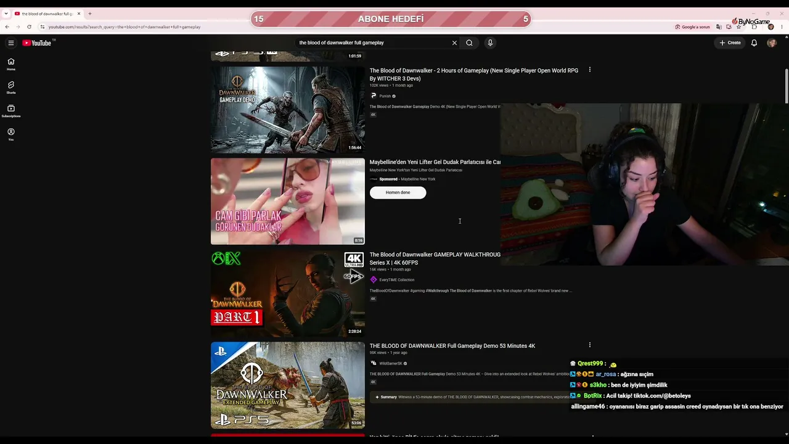Image resolution: width=789 pixels, height=444 pixels.
Task: Go back using browser back arrow
Action: (7, 27)
